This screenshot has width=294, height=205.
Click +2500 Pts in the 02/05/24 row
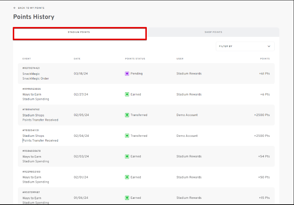(x=262, y=115)
